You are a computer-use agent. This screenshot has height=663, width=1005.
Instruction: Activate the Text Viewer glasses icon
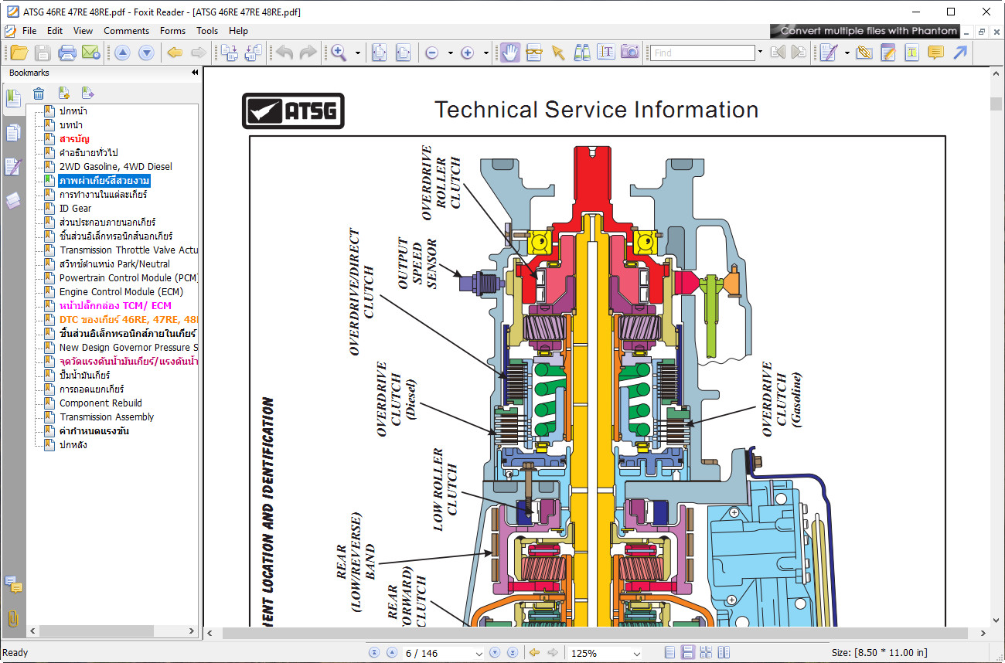534,53
